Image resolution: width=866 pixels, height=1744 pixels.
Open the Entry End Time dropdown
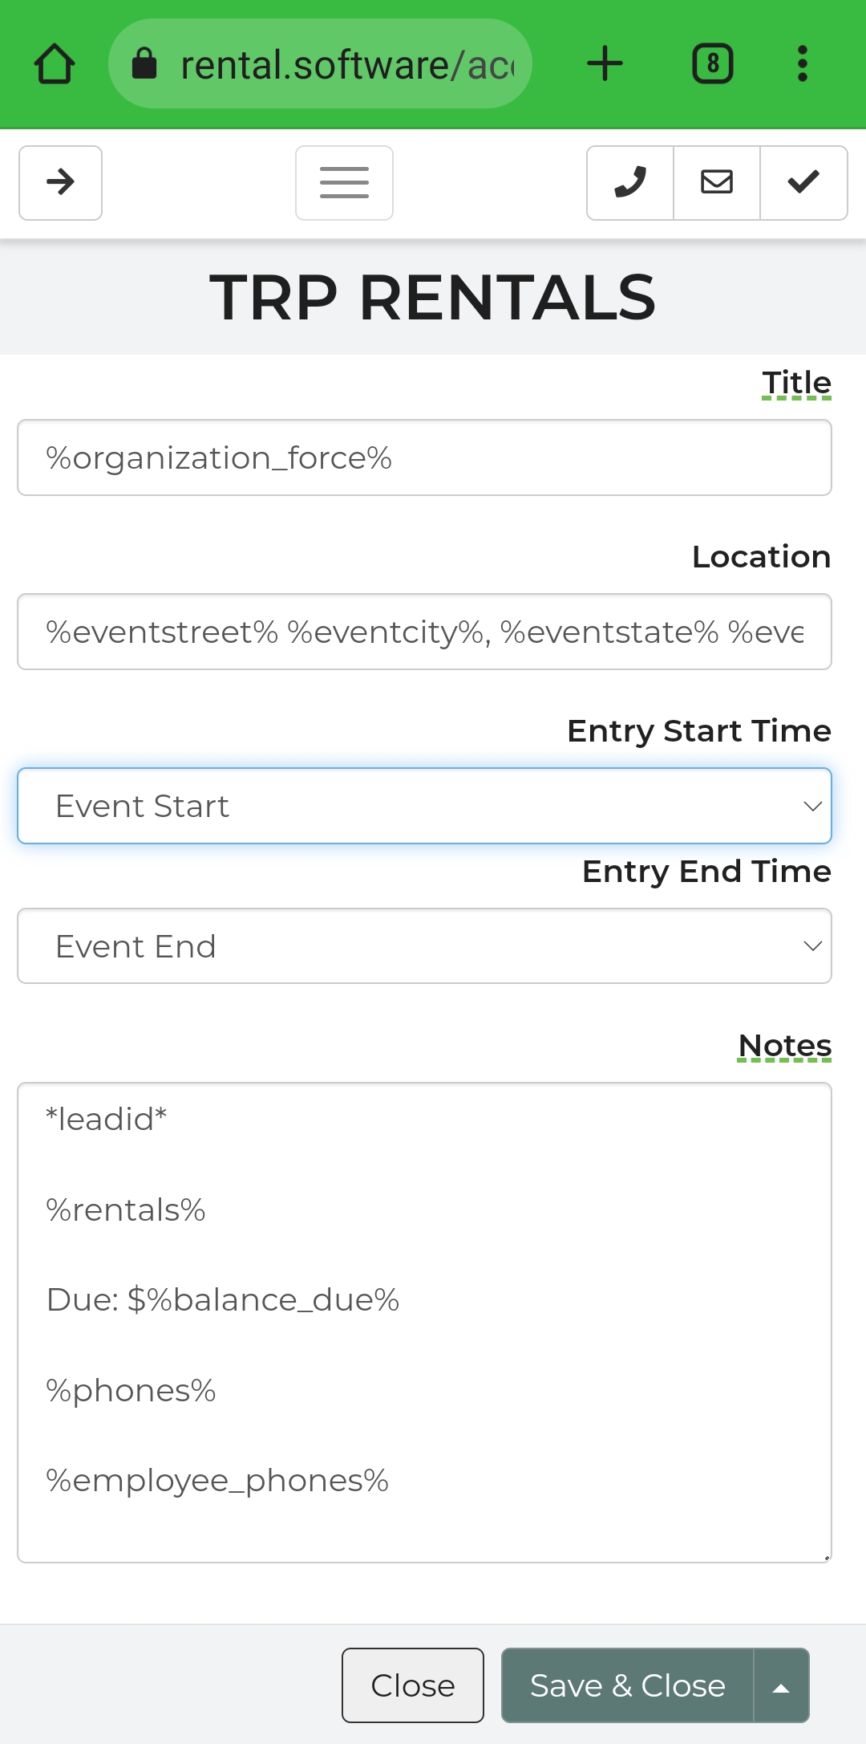(424, 946)
